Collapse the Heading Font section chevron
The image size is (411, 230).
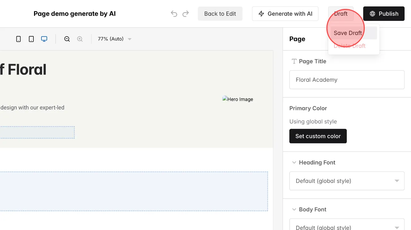294,163
